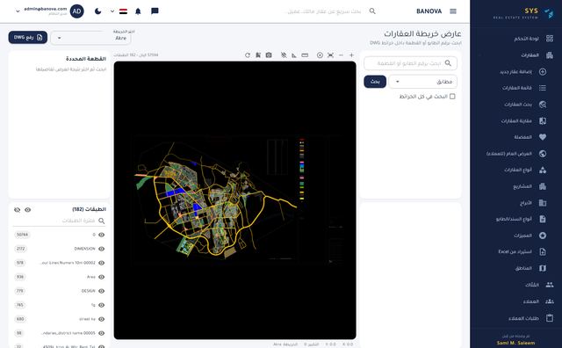
Task: Click the refresh/reload map icon
Action: tap(248, 55)
